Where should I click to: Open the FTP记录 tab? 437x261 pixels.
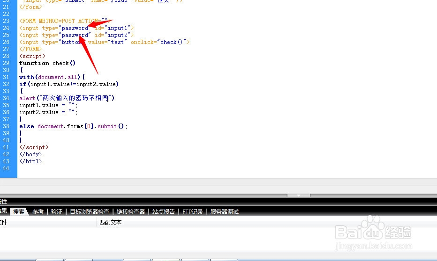click(x=193, y=212)
